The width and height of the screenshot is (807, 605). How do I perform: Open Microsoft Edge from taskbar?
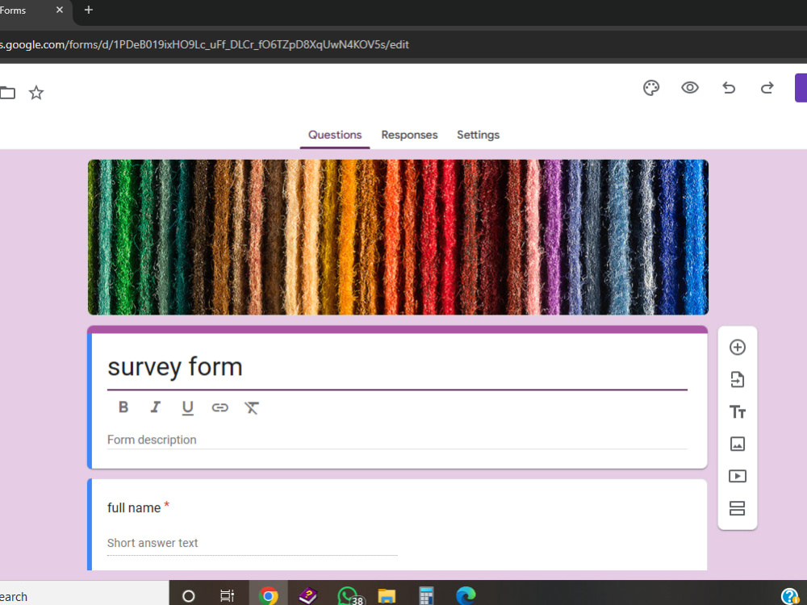coord(466,596)
